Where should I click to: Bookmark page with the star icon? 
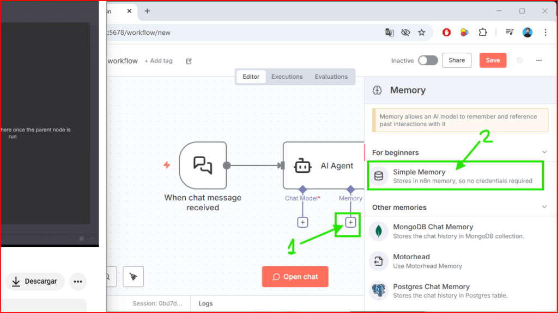pos(421,33)
